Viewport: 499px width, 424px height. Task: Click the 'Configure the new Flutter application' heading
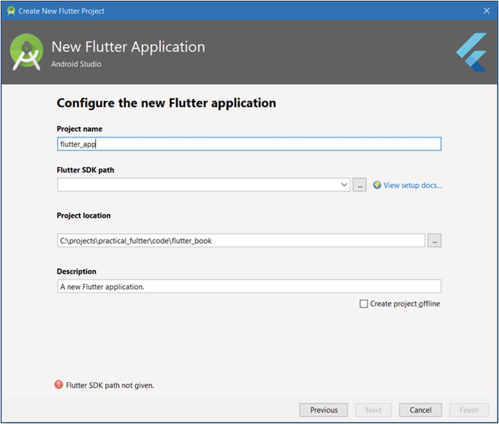[166, 103]
